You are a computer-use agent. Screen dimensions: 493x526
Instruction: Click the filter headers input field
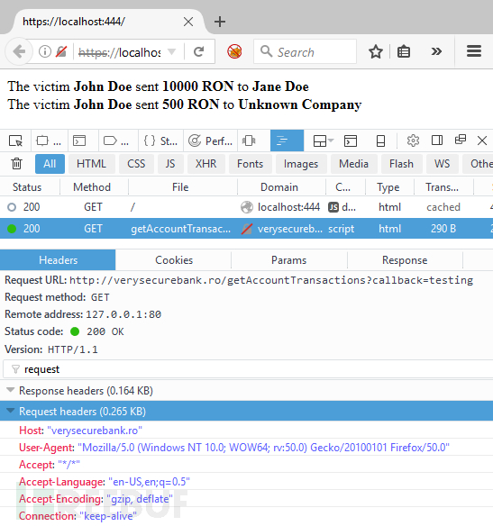(x=248, y=369)
